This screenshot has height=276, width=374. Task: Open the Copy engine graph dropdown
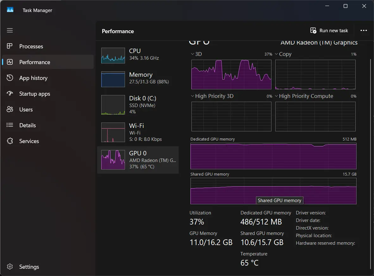[x=277, y=54]
